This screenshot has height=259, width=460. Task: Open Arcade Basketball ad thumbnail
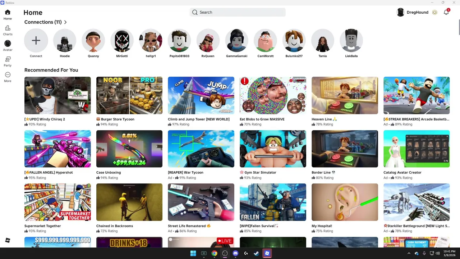[x=417, y=95]
